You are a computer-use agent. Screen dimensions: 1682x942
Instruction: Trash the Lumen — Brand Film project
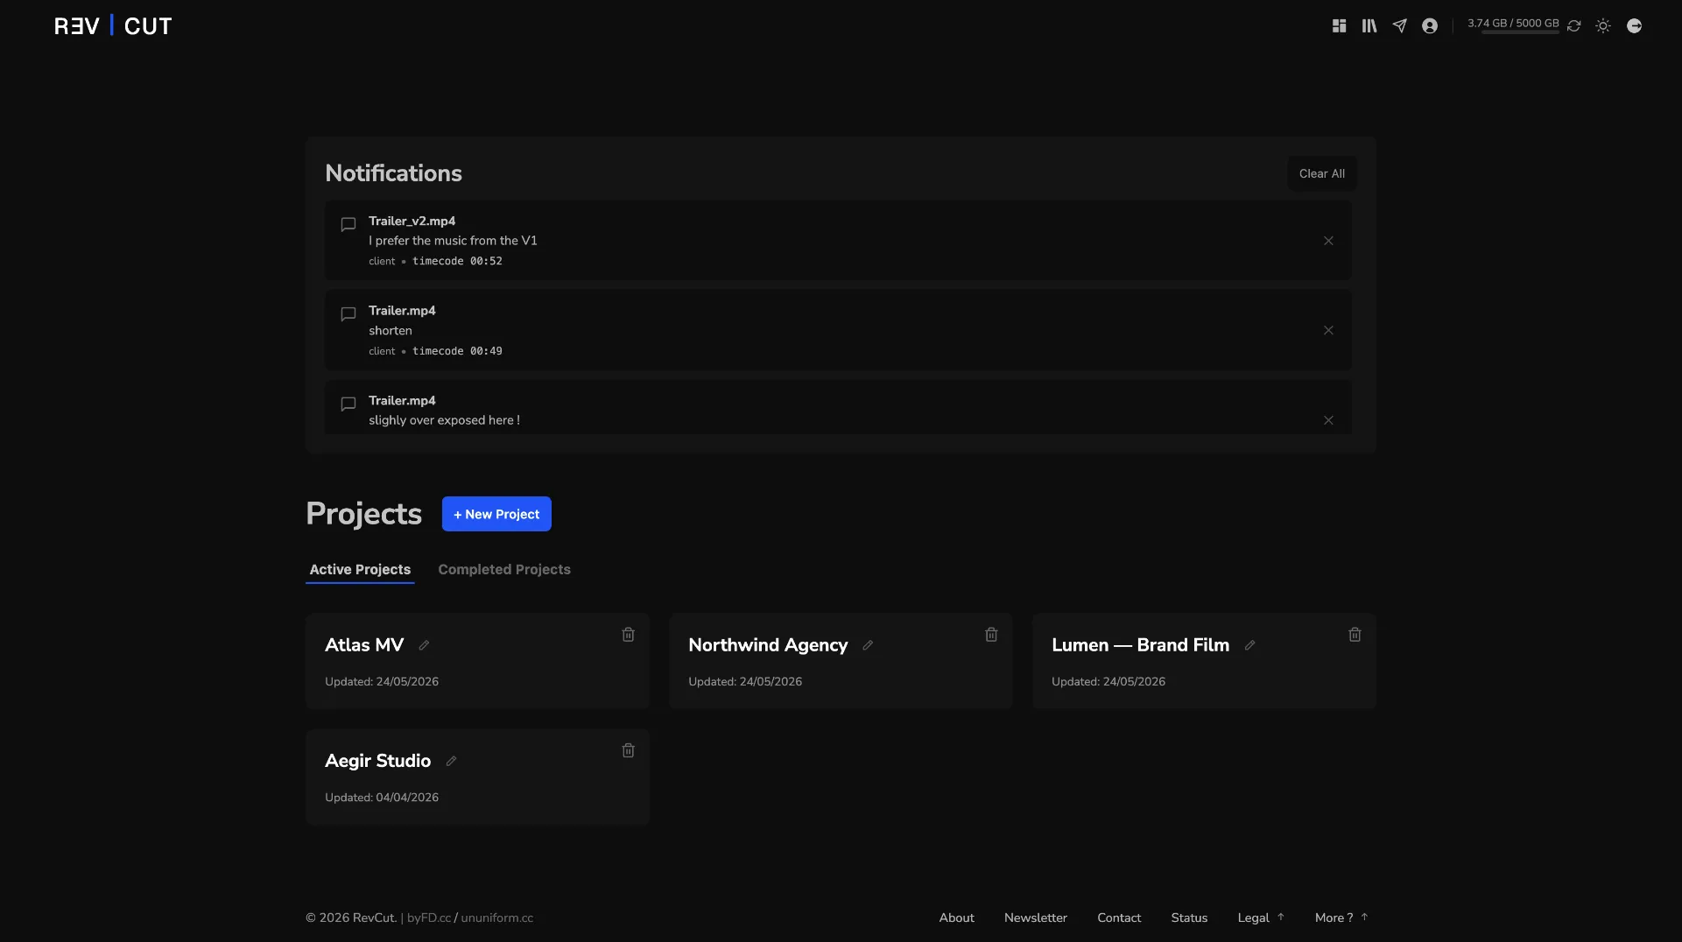tap(1355, 635)
